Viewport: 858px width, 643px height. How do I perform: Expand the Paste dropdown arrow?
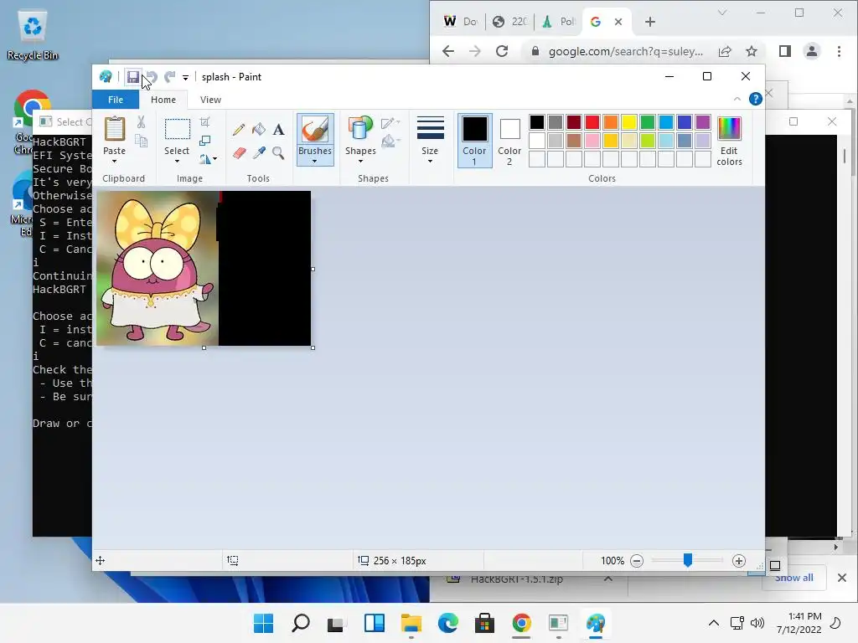[114, 161]
